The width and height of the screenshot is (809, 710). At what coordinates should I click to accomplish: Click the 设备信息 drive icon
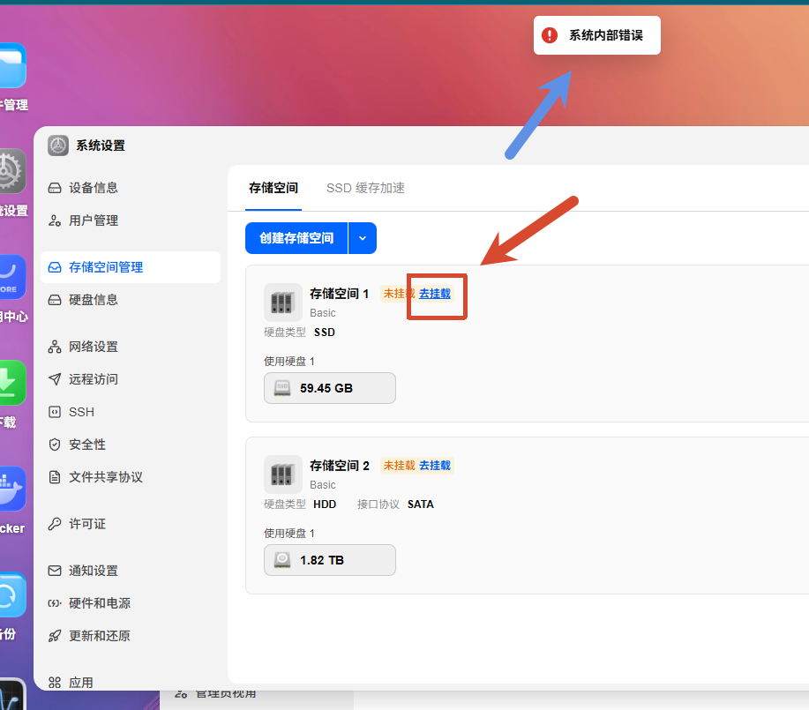click(55, 188)
